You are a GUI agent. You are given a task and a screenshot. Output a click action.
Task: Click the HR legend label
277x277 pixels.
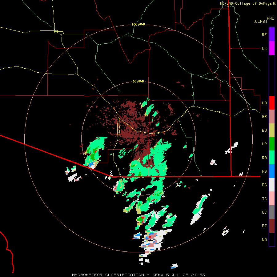click(x=264, y=144)
